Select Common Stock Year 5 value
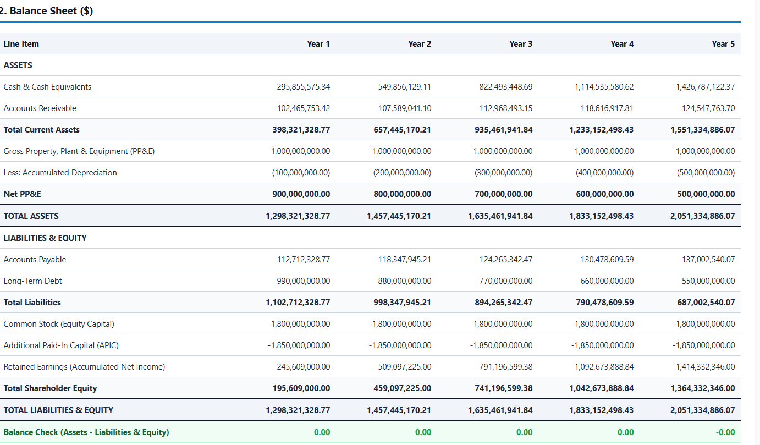The height and width of the screenshot is (445, 760). [706, 324]
